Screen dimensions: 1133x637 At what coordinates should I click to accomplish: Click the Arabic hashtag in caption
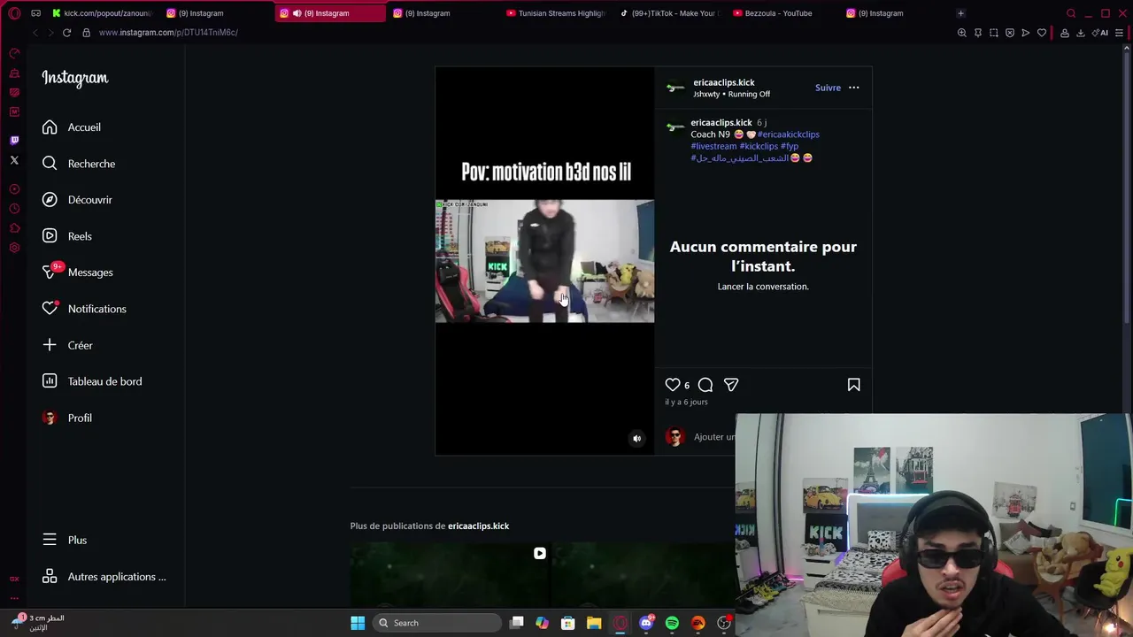(739, 157)
